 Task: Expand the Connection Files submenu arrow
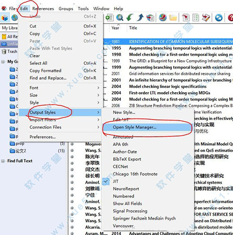98,127
